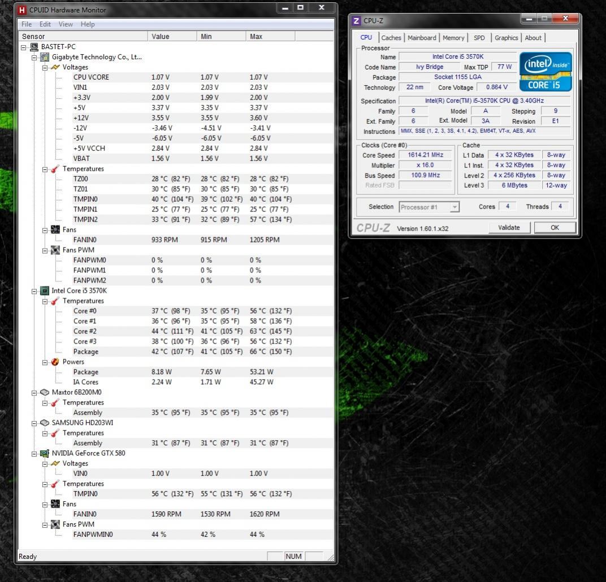This screenshot has width=606, height=582.
Task: Click the Intel Core i5 3570K chip icon
Action: (x=45, y=291)
